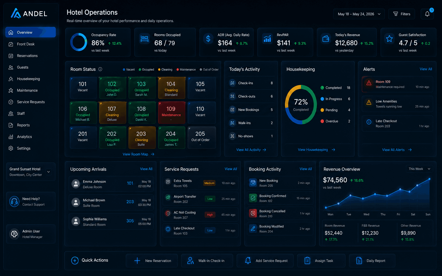The height and width of the screenshot is (276, 442).
Task: Click the No-shows activity icon
Action: click(x=232, y=136)
